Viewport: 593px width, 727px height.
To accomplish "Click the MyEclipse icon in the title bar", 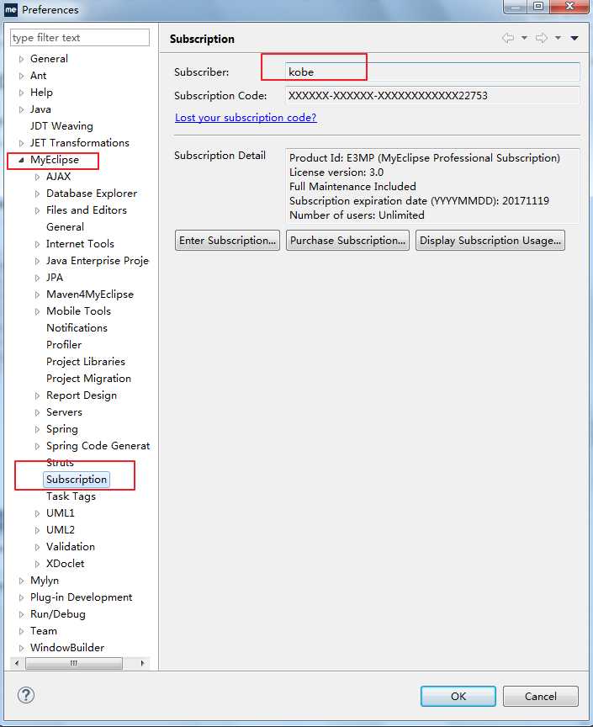I will point(11,9).
